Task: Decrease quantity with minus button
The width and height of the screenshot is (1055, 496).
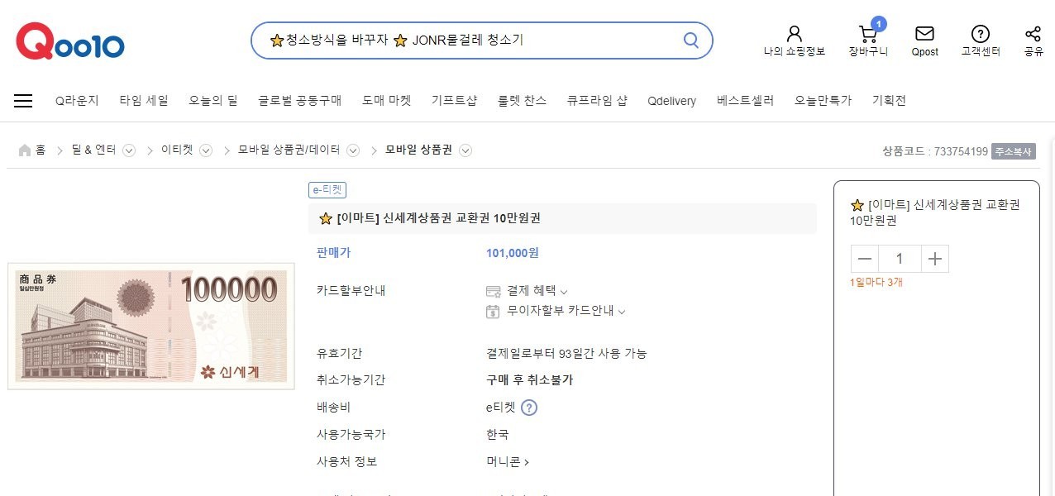Action: pos(865,259)
